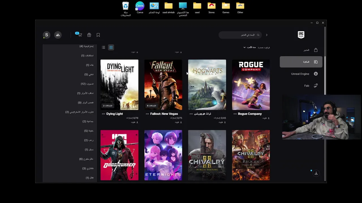Screen dimensions: 362x203
Task: Open the sort-by (مدة اللعب) dropdown
Action: [249, 47]
